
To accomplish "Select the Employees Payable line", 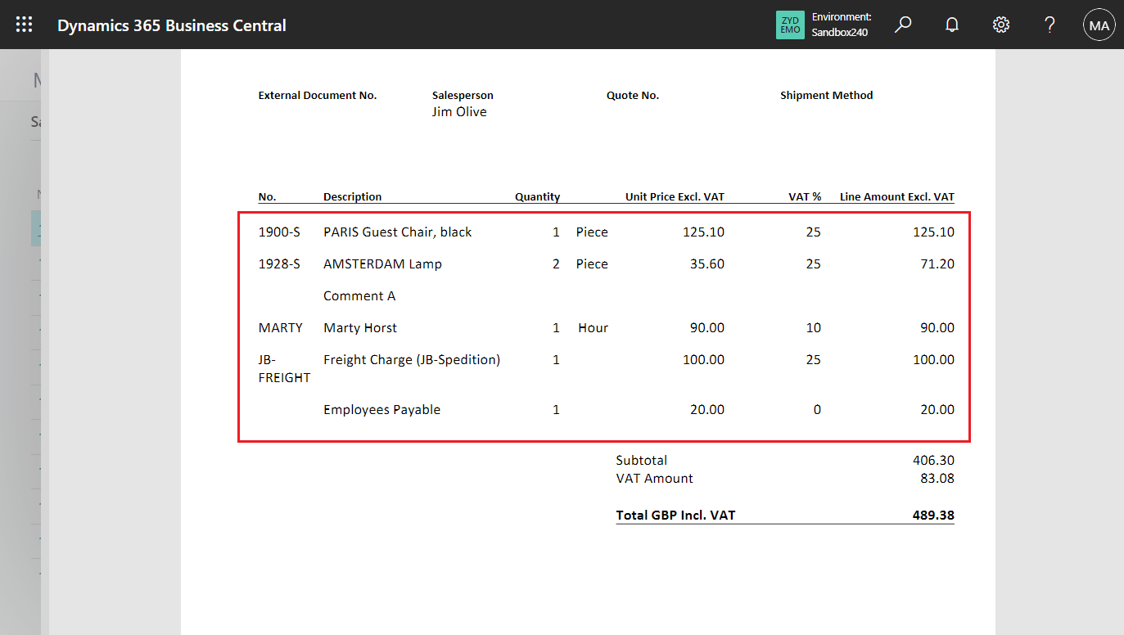I will click(x=381, y=409).
